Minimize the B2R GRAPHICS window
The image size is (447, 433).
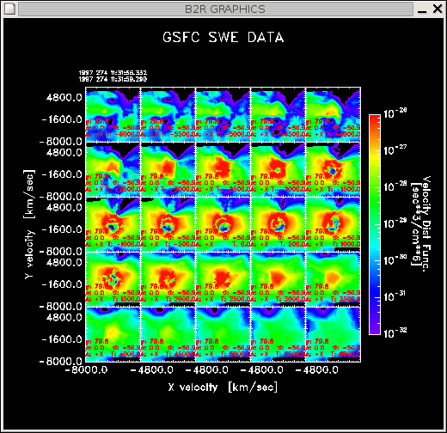pos(422,9)
